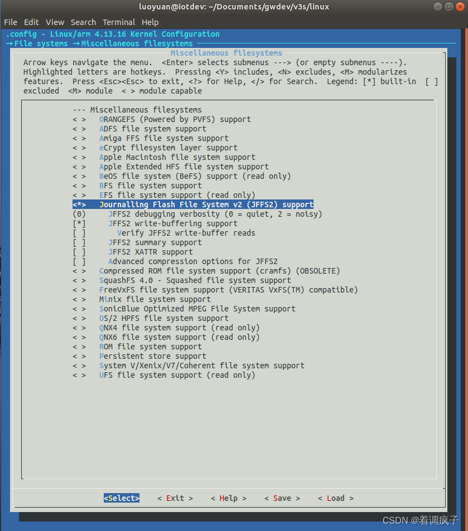
Task: Click the <Help> button
Action: (x=228, y=498)
